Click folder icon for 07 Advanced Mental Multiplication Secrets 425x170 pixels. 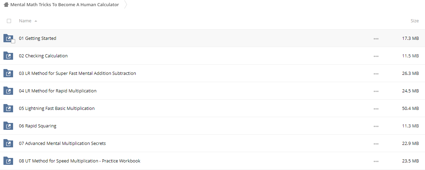(x=8, y=143)
